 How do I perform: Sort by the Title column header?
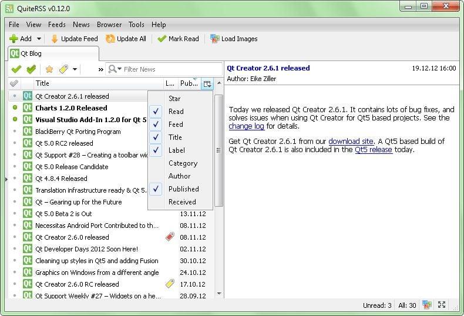point(99,83)
